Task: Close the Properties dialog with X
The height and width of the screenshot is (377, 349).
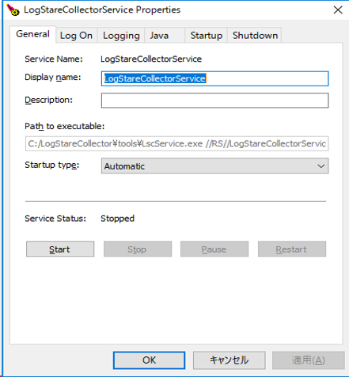Action: click(x=338, y=10)
